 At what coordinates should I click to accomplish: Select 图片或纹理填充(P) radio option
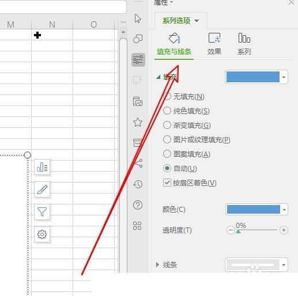167,139
